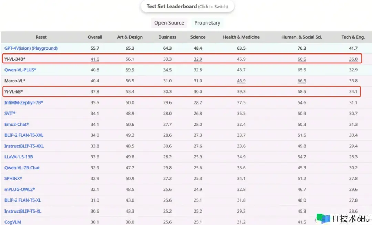This screenshot has width=372, height=225.
Task: Sort by the Overall column
Action: pos(95,37)
